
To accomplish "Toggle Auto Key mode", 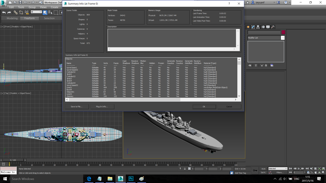I will pos(263,169).
